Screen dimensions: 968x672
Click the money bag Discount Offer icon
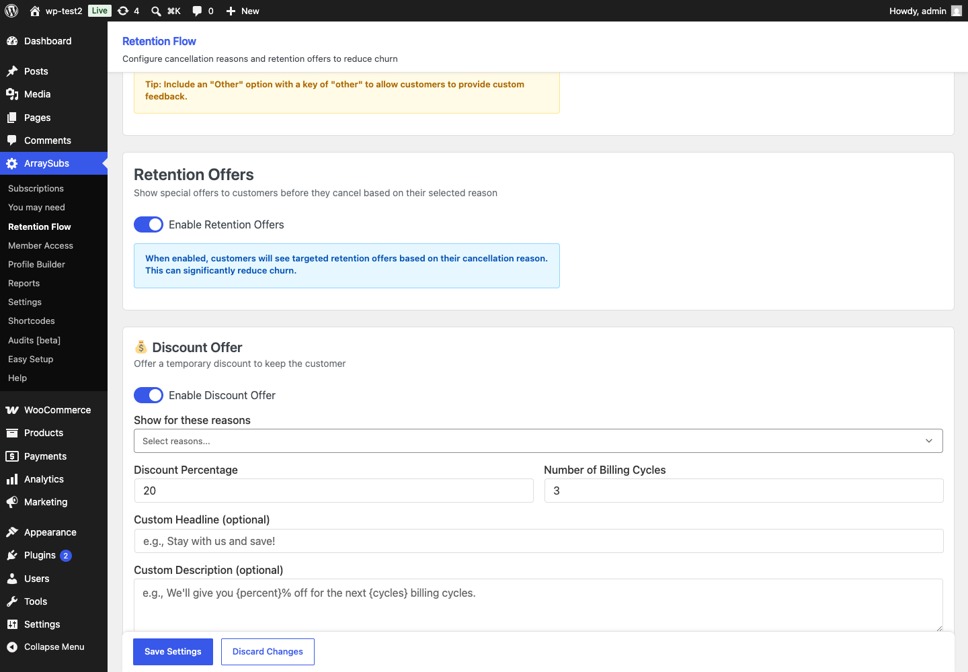pyautogui.click(x=140, y=347)
